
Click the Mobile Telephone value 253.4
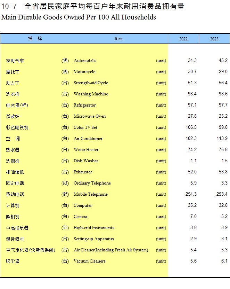(222, 194)
